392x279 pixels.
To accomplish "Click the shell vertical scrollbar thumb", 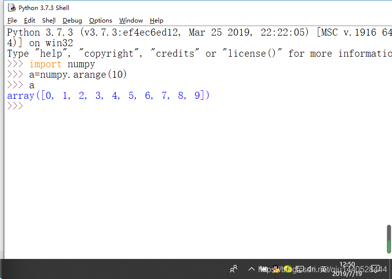I will [x=389, y=239].
